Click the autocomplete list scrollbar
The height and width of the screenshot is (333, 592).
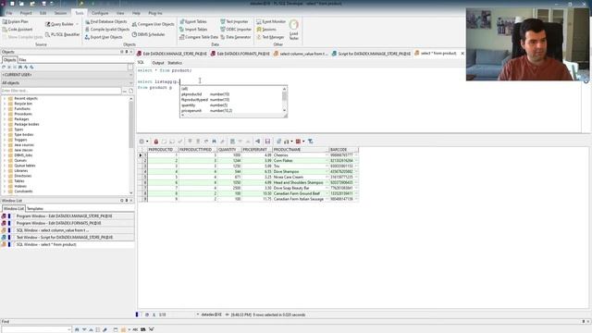point(284,100)
